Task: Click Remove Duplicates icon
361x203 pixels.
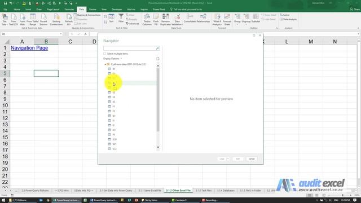Action: pos(165,19)
